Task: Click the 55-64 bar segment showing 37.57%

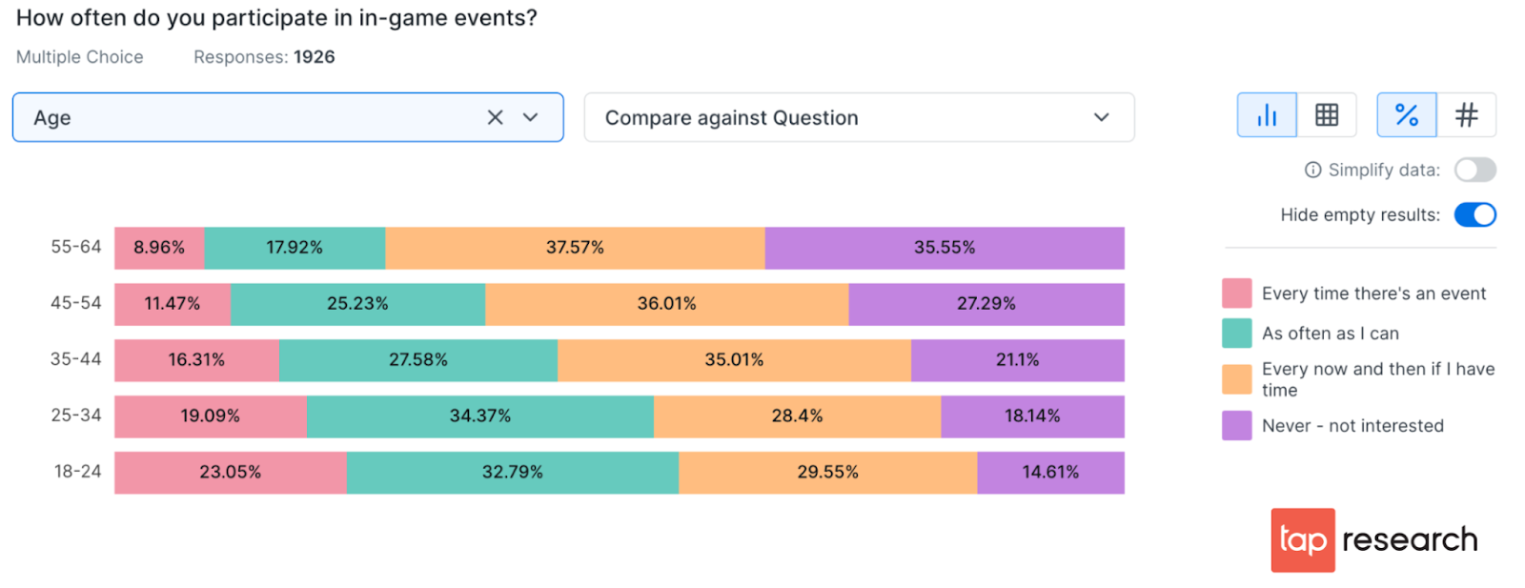Action: pos(575,248)
